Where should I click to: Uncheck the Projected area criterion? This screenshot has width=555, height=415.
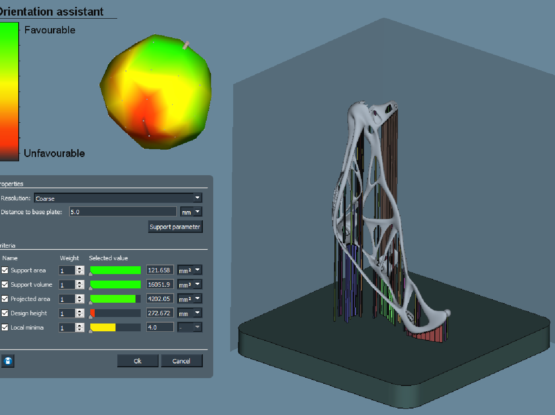[x=5, y=299]
